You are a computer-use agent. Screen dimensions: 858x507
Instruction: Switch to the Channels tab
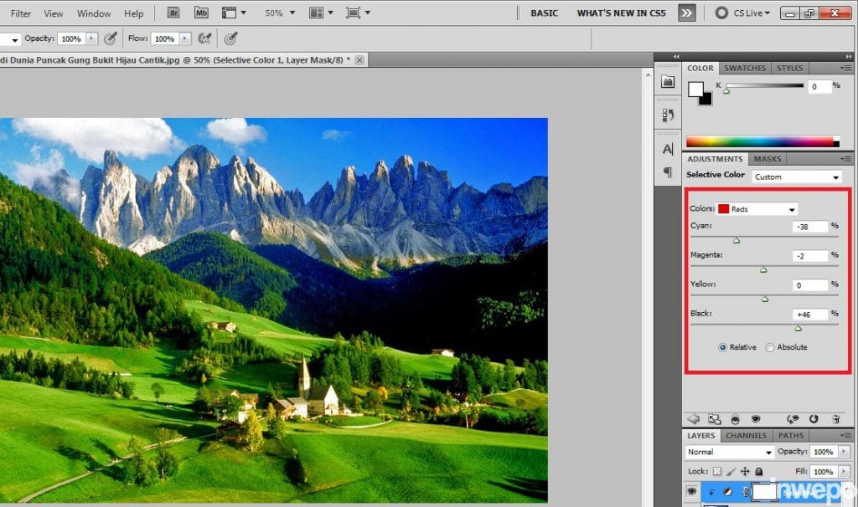(746, 435)
